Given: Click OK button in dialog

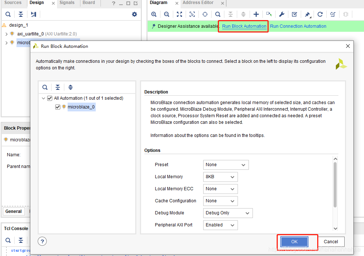Looking at the screenshot, I should click(294, 242).
